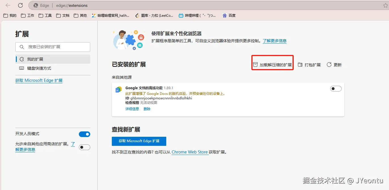Open the 文档 bookmarks folder

coord(63,16)
